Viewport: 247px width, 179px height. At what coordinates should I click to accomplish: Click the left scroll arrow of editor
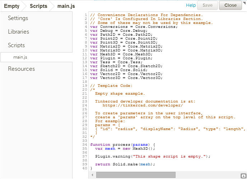92,175
